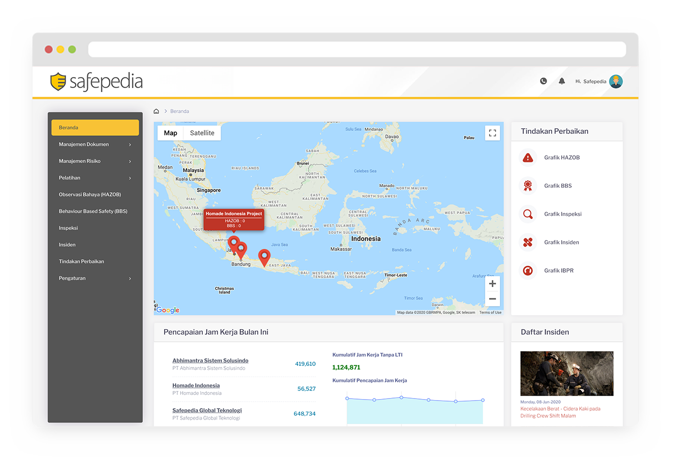The image size is (679, 464).
Task: Open Abhimantra Sistem Solusindo link
Action: coord(210,360)
